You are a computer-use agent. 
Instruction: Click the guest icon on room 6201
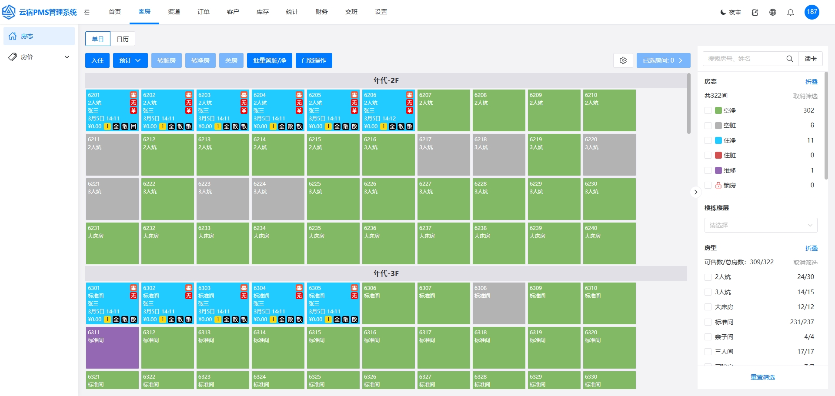click(x=134, y=95)
